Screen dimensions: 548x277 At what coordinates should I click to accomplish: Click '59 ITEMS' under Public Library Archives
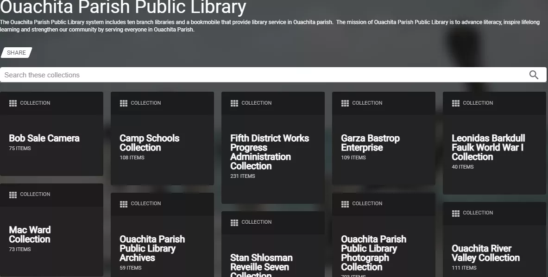click(x=131, y=268)
